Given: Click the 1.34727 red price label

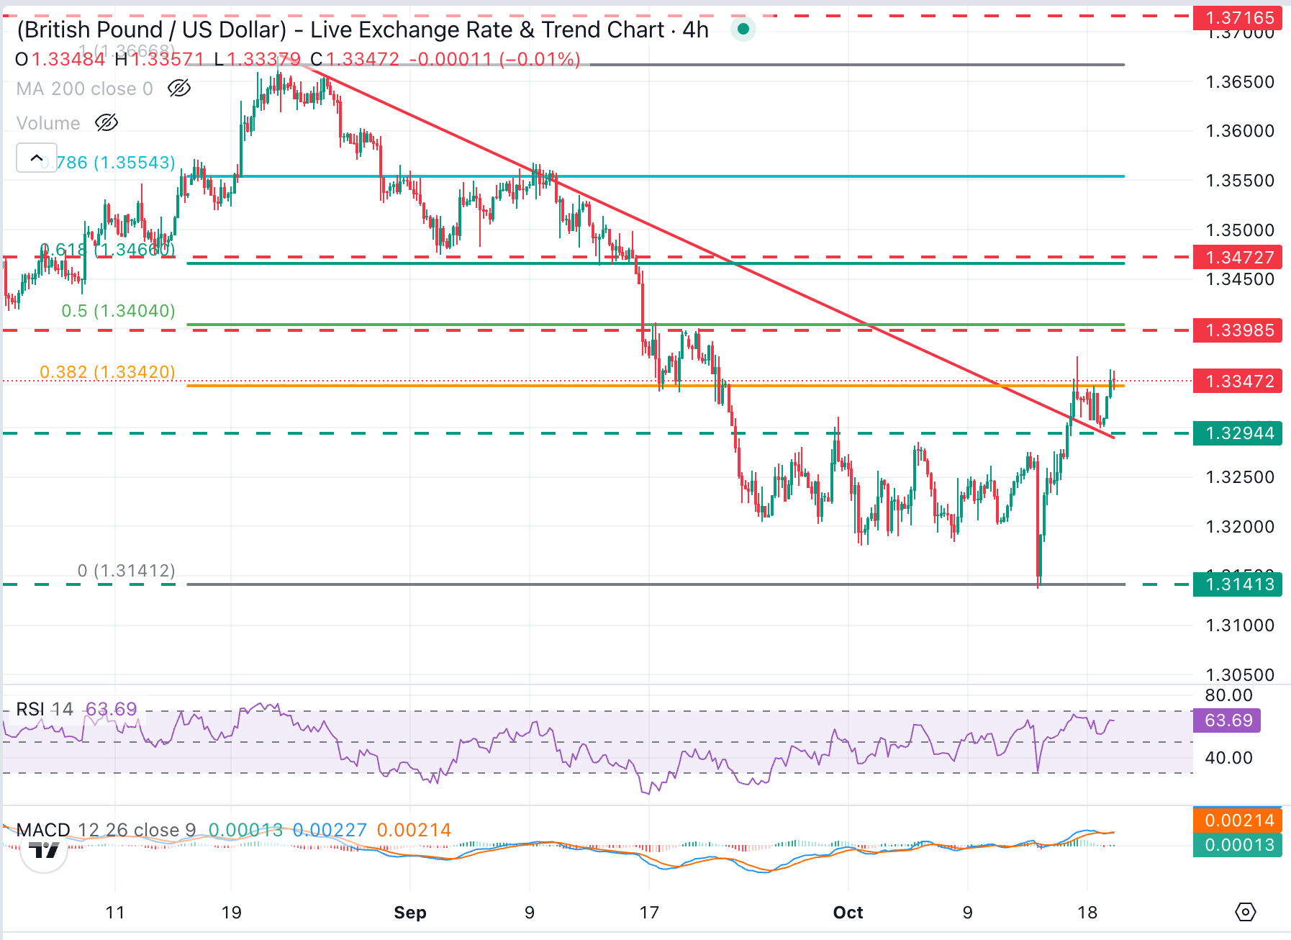Looking at the screenshot, I should [x=1238, y=257].
